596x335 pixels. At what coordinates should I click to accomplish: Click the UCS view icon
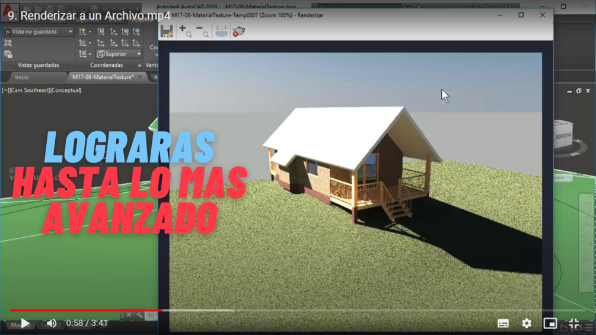tap(125, 31)
